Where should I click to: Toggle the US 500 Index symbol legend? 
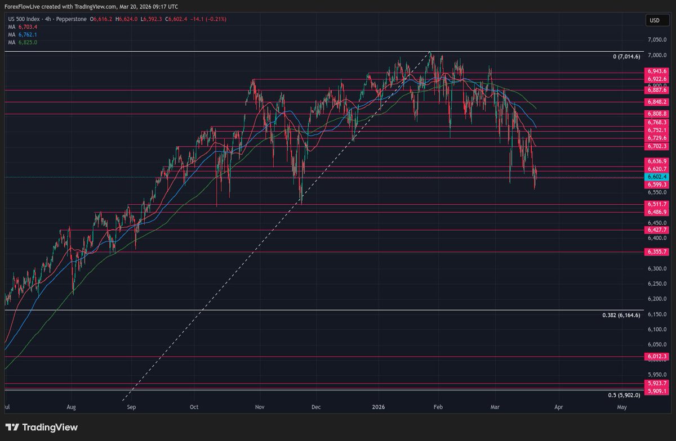pyautogui.click(x=23, y=18)
